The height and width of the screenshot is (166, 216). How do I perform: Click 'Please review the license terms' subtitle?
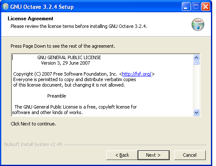[x=79, y=26]
